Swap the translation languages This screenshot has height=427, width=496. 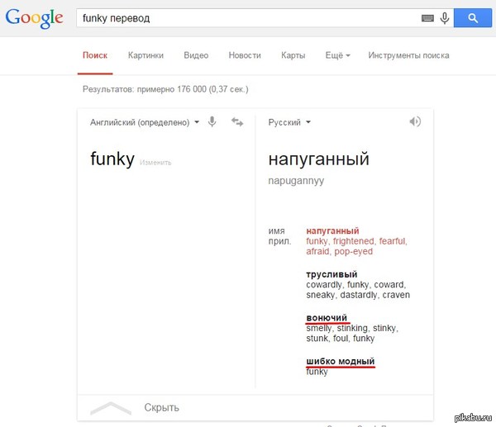[237, 122]
